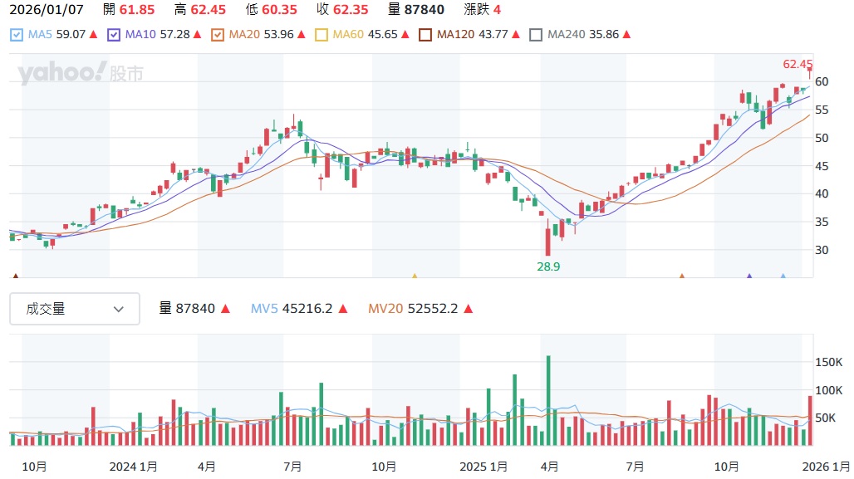The image size is (854, 479).
Task: Click the red arrow next to MV20 value
Action: point(469,309)
